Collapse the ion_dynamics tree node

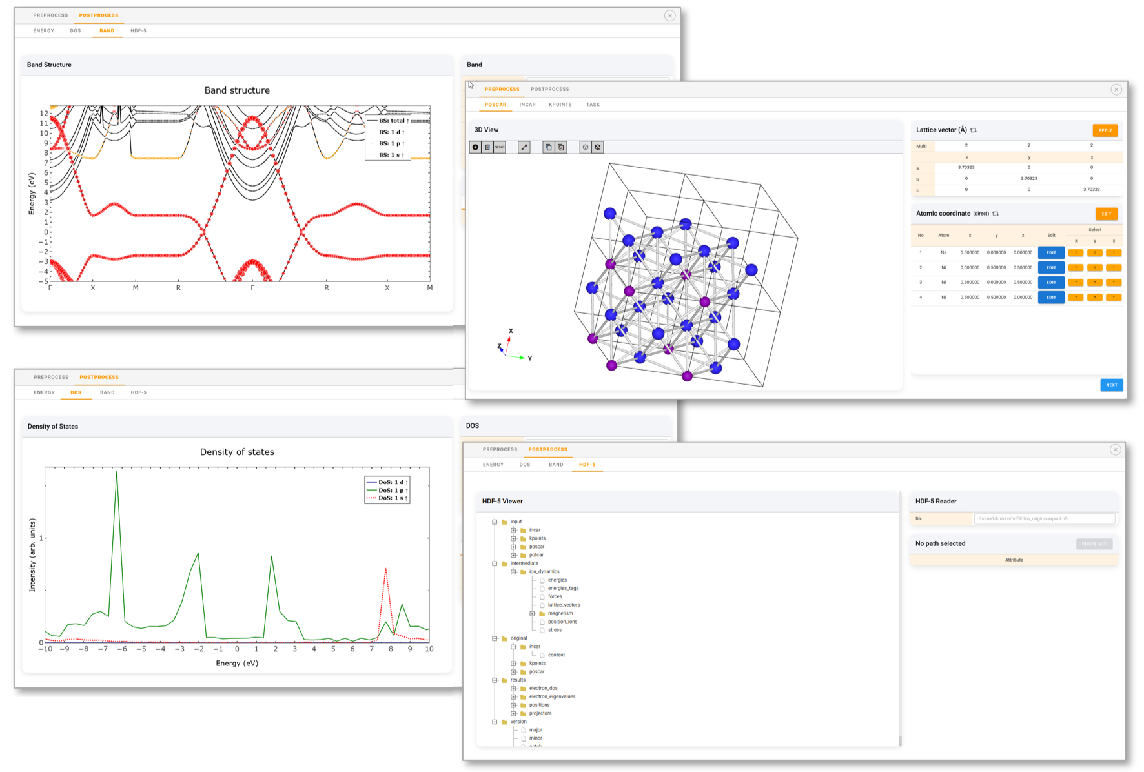[514, 572]
